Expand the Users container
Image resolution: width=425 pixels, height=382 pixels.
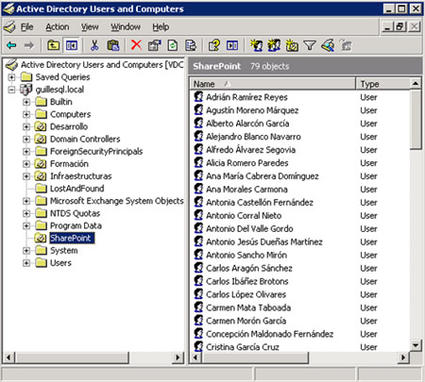(x=26, y=263)
